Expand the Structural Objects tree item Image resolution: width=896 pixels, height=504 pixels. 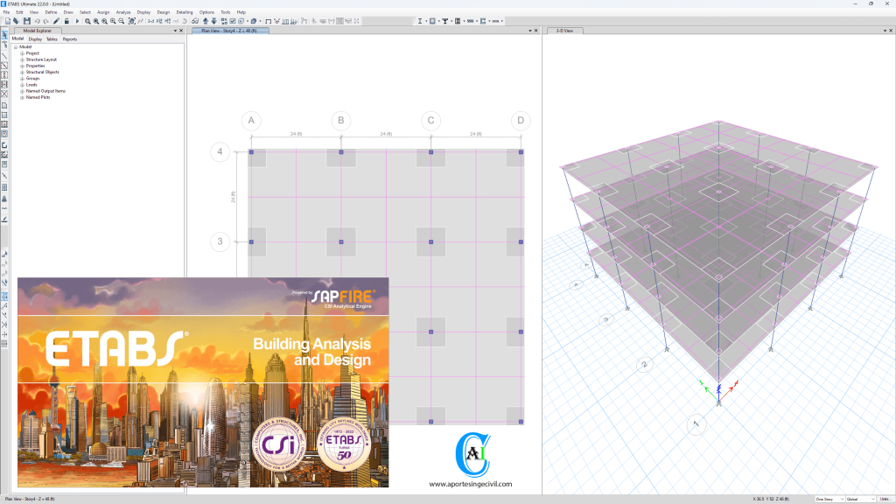coord(22,72)
